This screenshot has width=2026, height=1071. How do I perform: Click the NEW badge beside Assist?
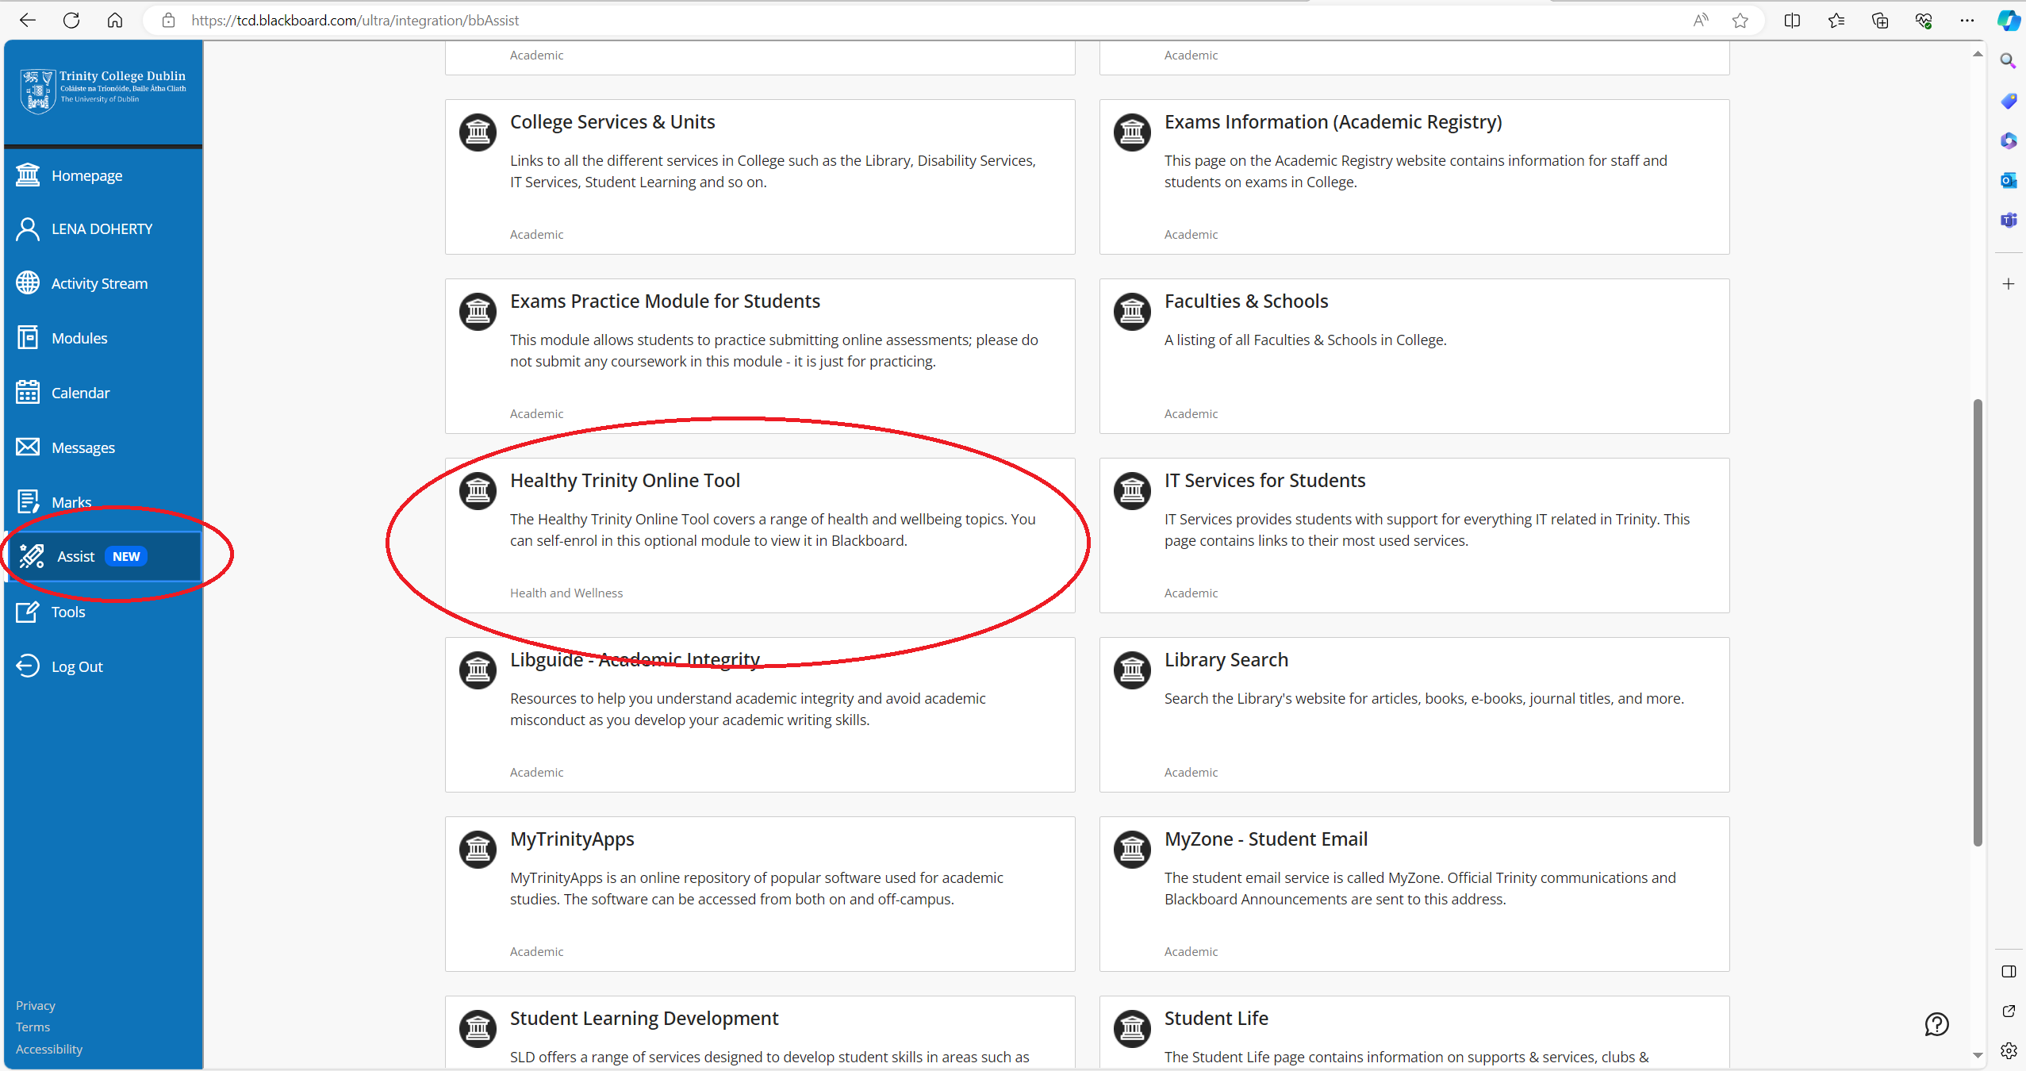126,556
